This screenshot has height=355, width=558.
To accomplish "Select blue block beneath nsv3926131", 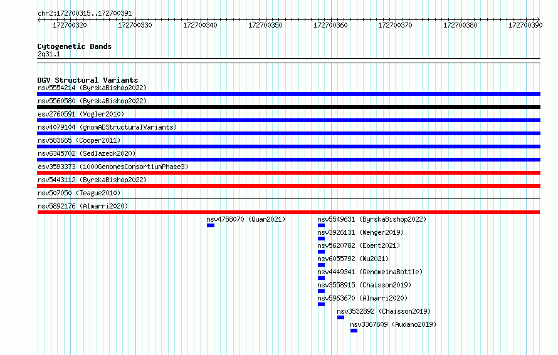I will pyautogui.click(x=321, y=239).
